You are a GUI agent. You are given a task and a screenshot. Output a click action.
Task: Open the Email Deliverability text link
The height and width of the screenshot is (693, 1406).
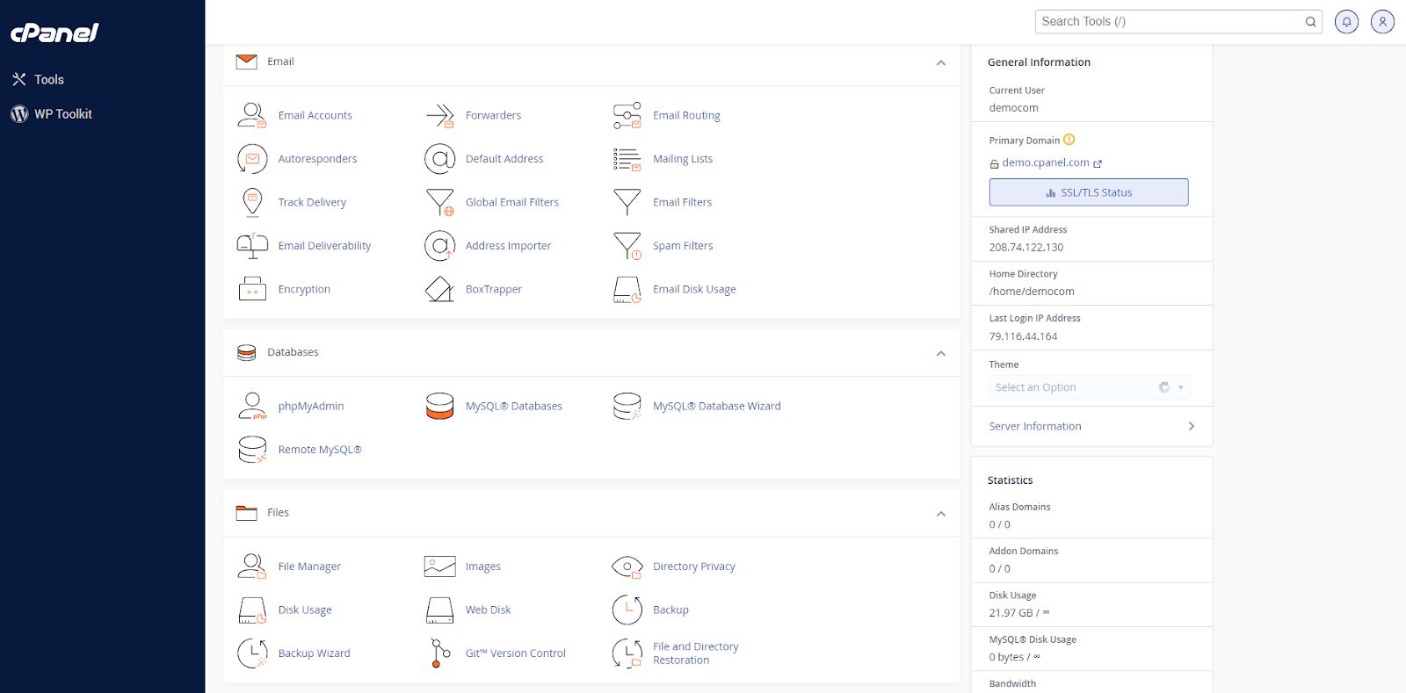tap(324, 246)
